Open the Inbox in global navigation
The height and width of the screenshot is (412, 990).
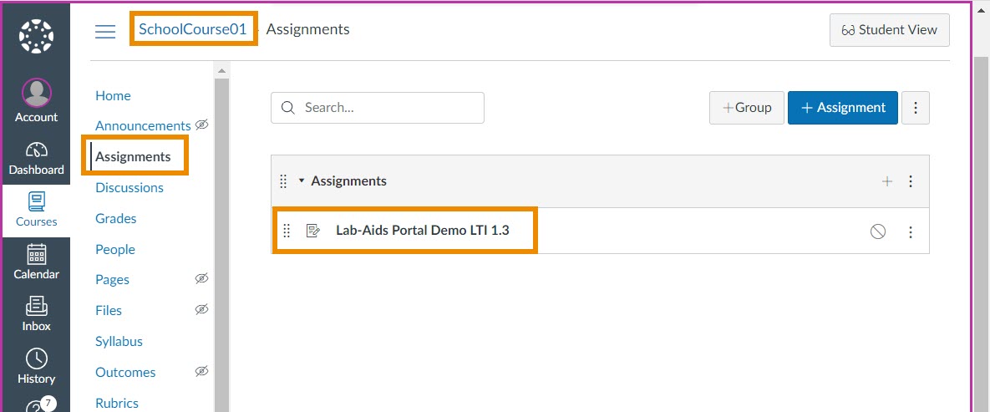click(x=36, y=314)
